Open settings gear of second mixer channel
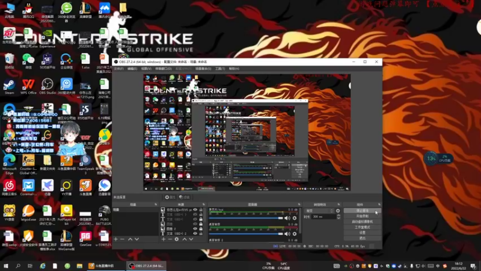The image size is (481, 271). point(295,234)
